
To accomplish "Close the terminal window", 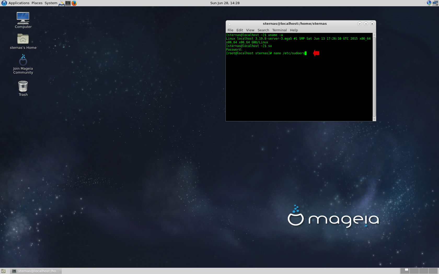I will (x=372, y=24).
